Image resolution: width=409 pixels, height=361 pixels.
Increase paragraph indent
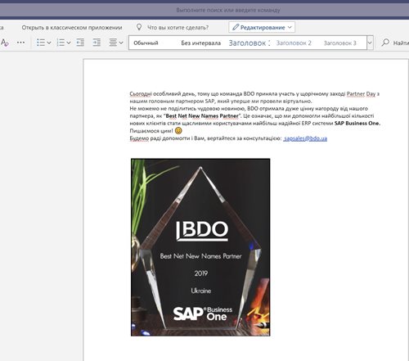tap(97, 43)
